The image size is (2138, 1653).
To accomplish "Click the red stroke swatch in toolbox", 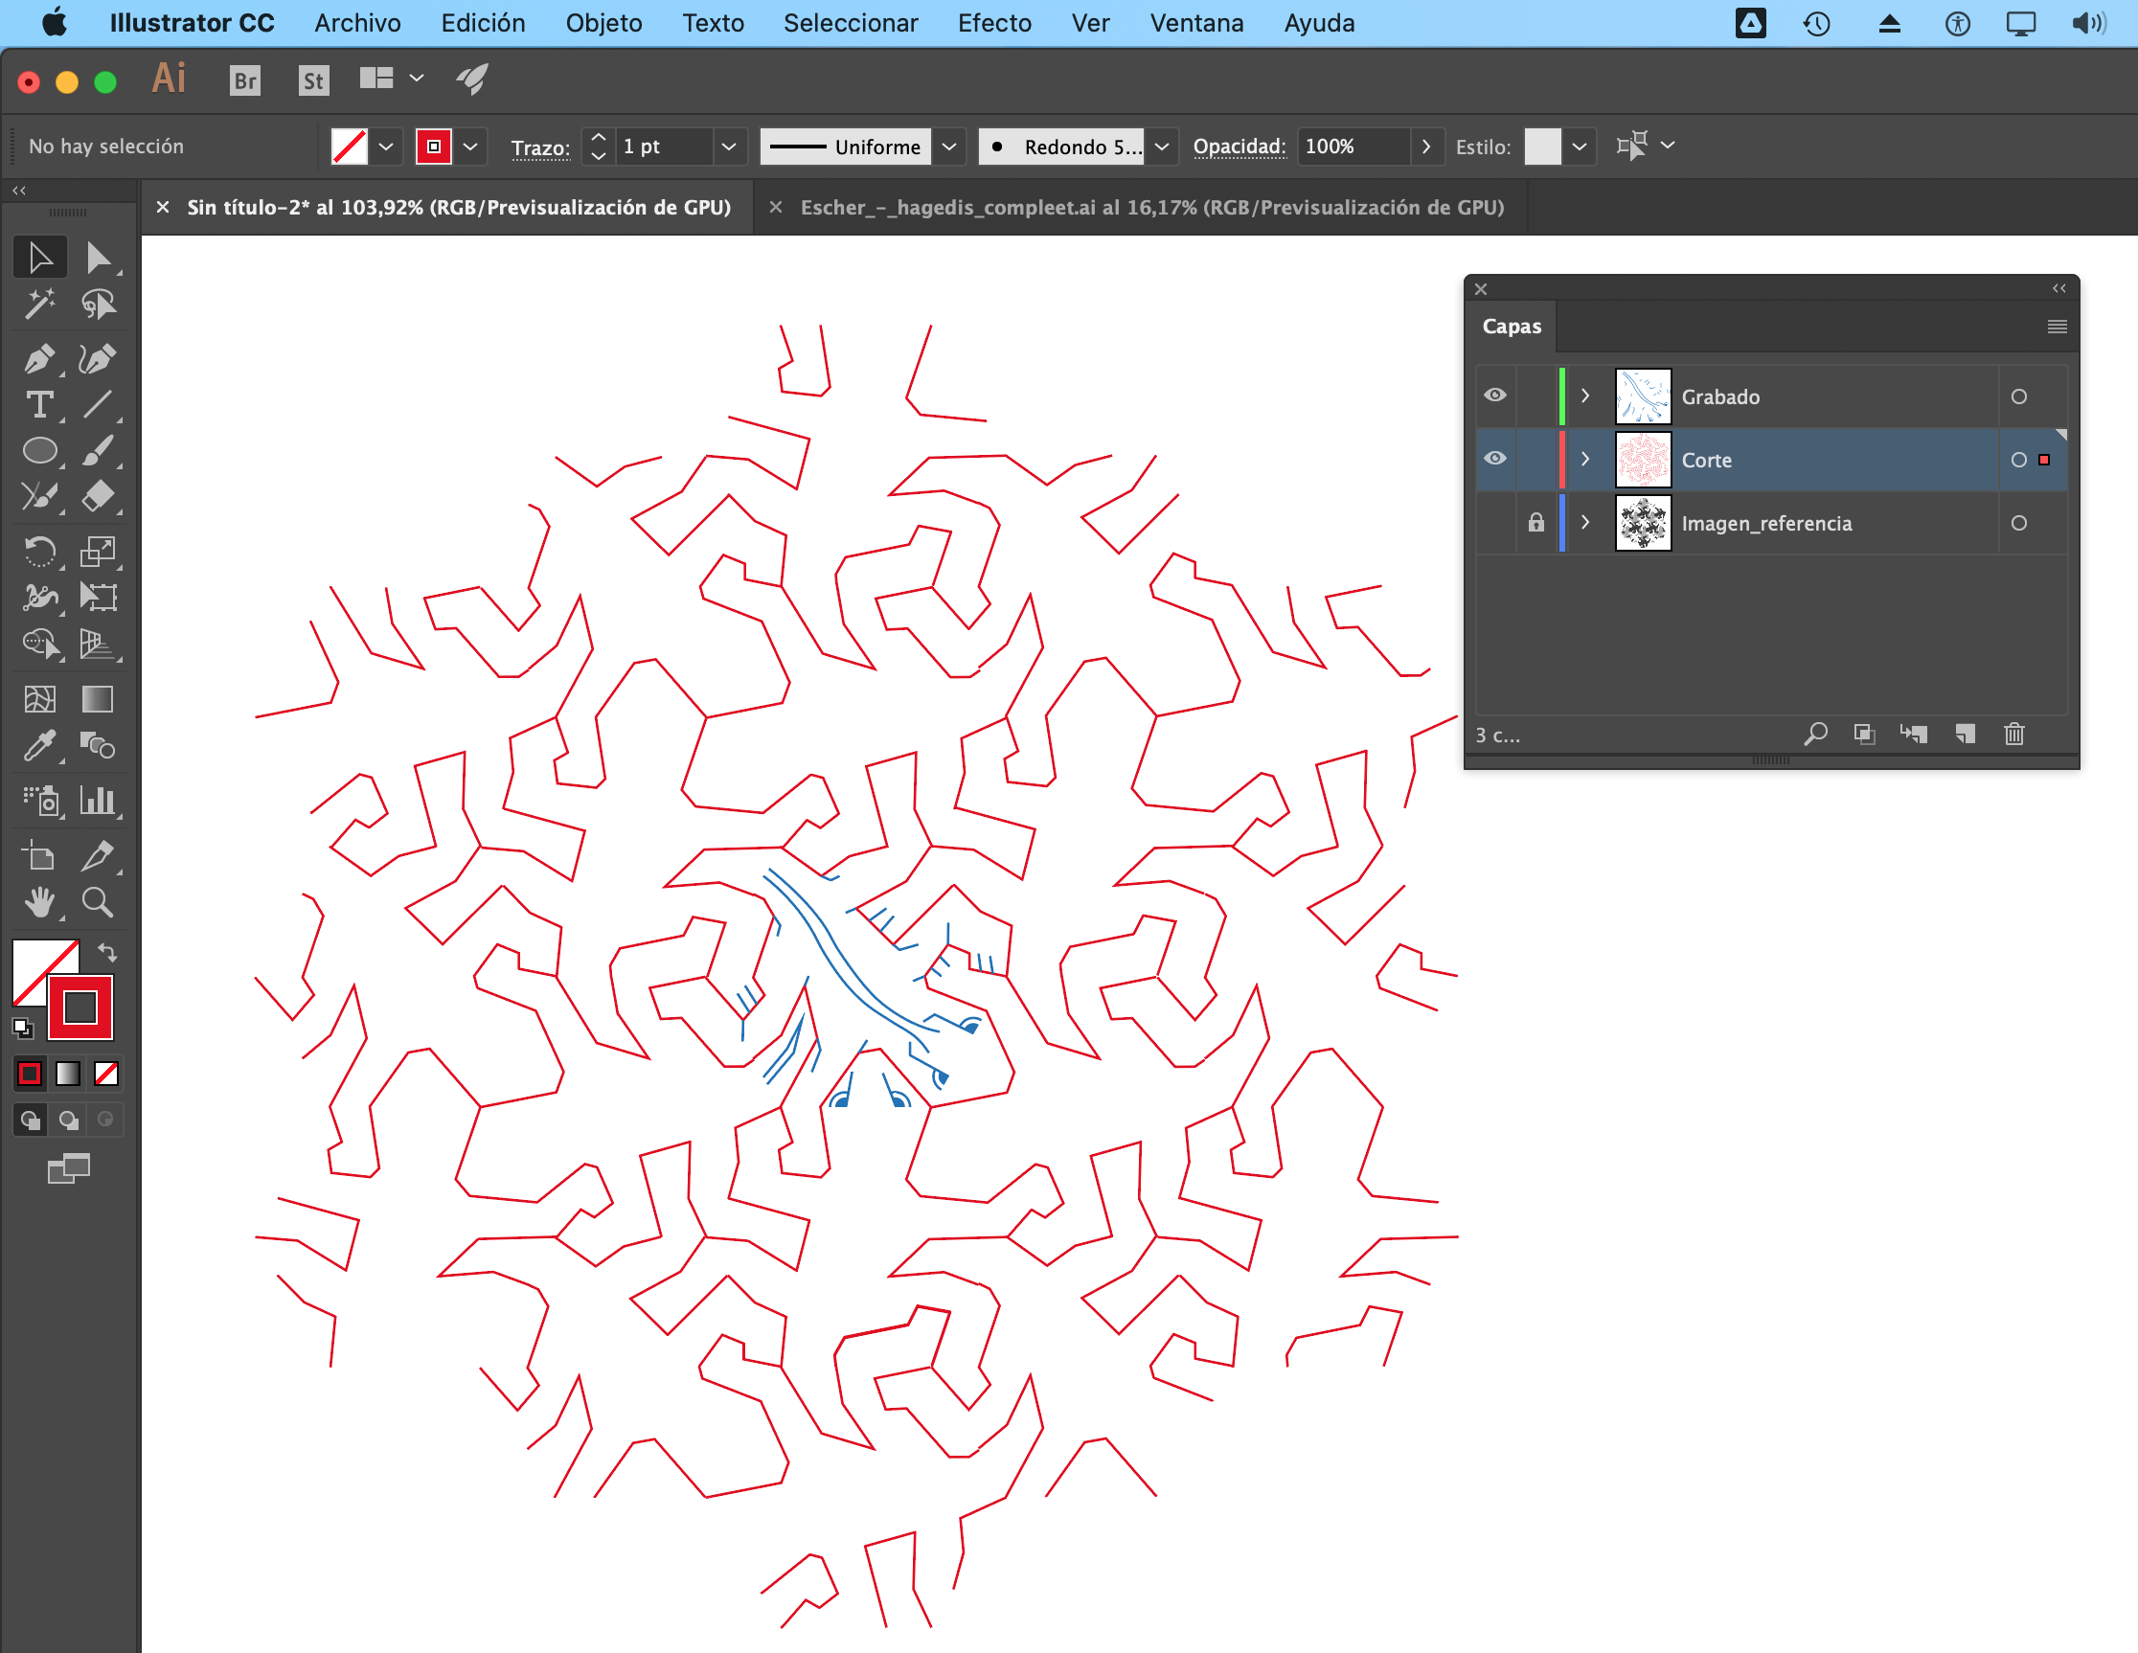I will (80, 1008).
